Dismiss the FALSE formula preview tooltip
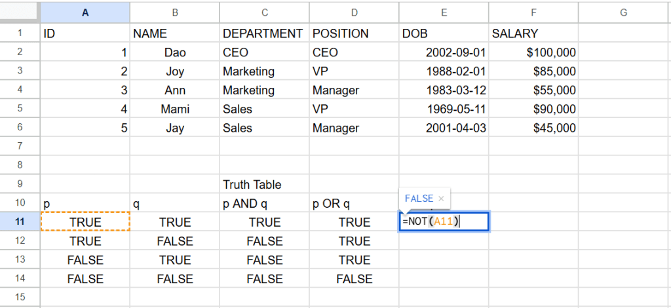671x308 pixels. tap(441, 199)
